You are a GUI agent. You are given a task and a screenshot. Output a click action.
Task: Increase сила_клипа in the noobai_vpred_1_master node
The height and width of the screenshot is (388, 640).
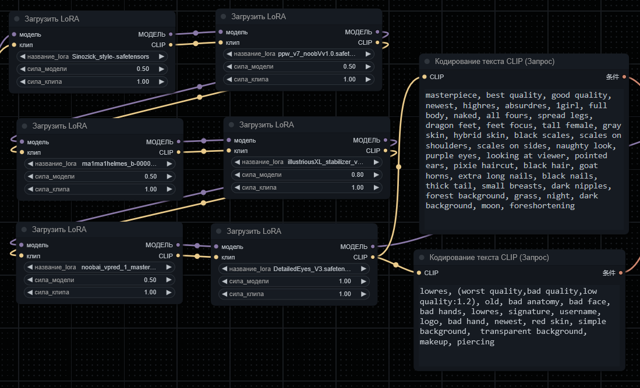coord(169,293)
